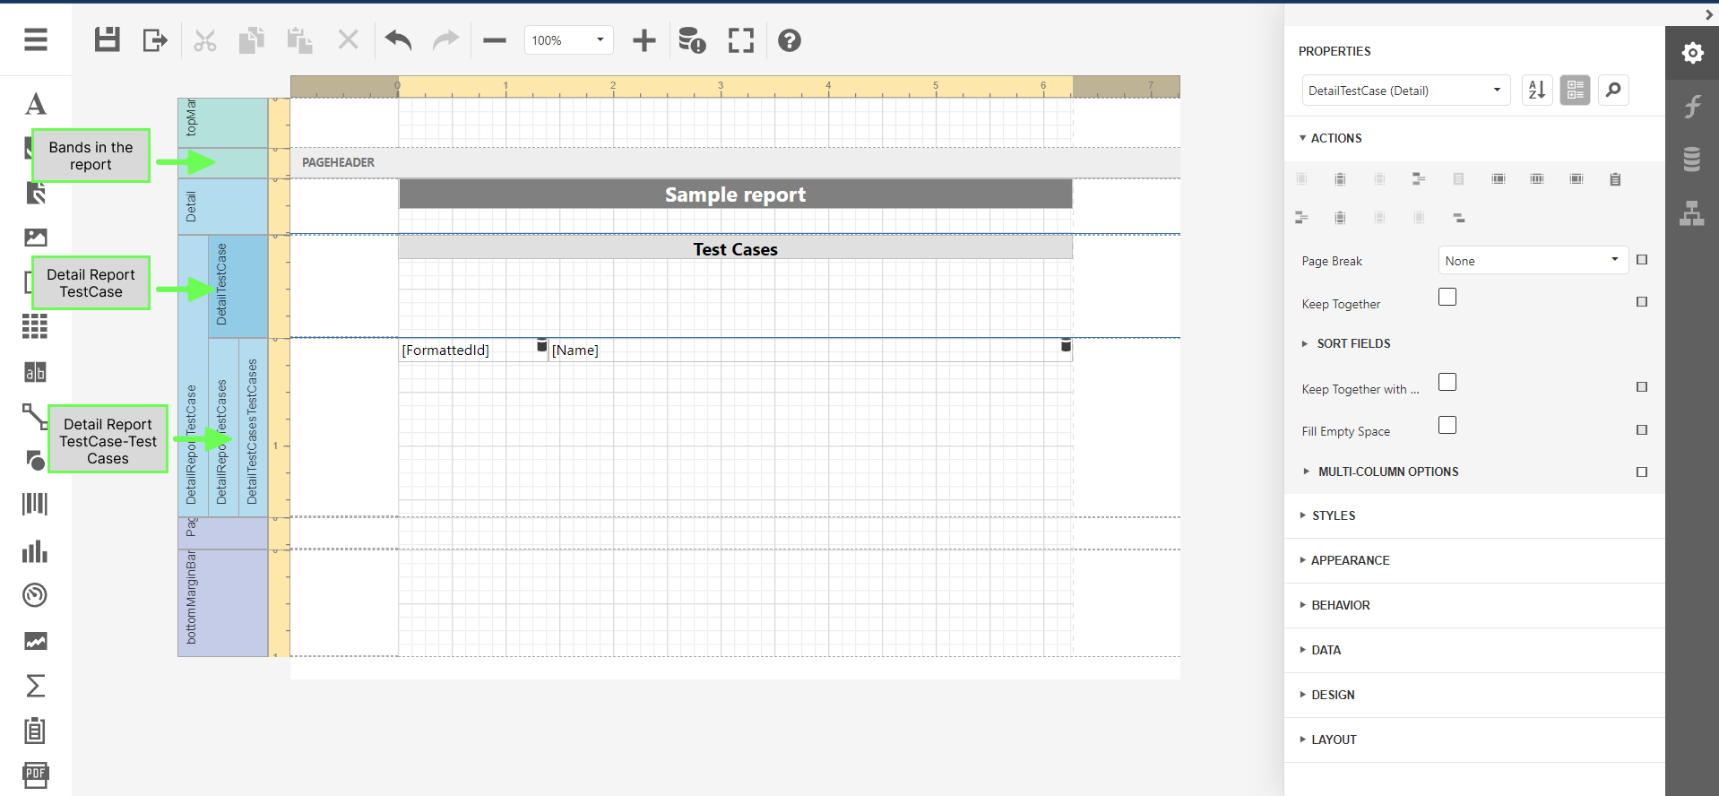Expand the SORT FIELDS section
The height and width of the screenshot is (796, 1719).
click(1353, 343)
